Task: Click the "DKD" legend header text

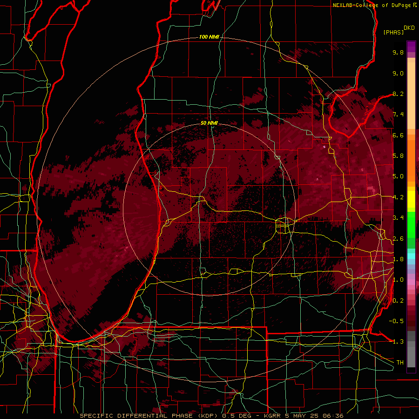Action: pos(409,28)
